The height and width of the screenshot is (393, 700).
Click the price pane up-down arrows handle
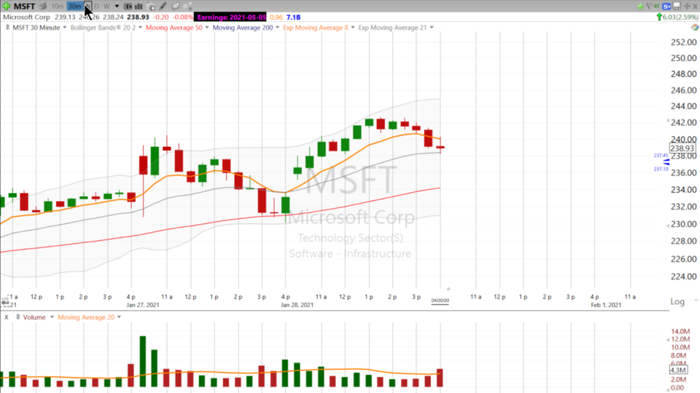tap(7, 28)
